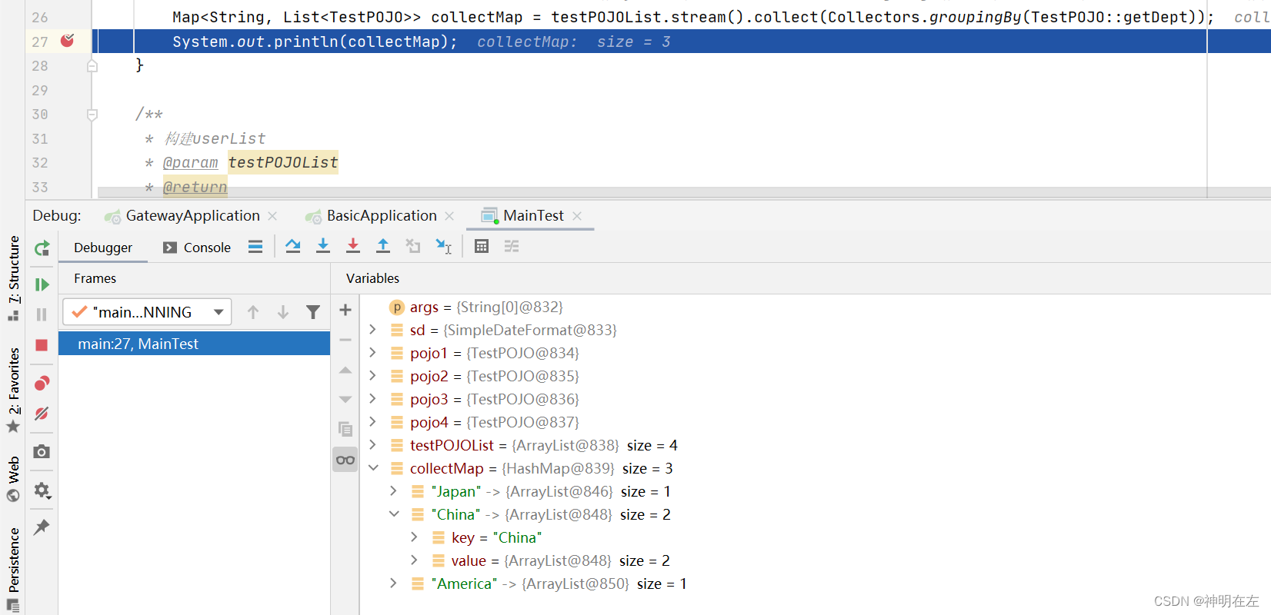Switch to Debugger tab
This screenshot has width=1271, height=615.
tap(103, 248)
